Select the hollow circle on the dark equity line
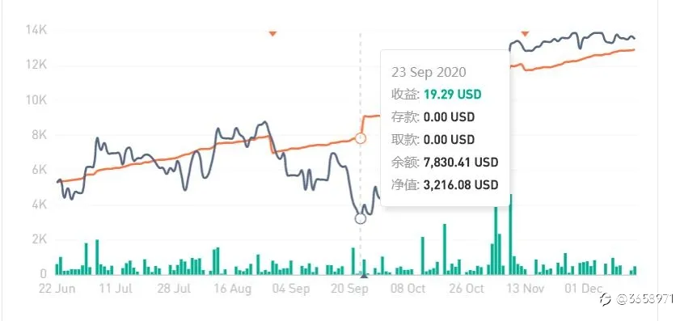The height and width of the screenshot is (321, 680). click(x=361, y=218)
